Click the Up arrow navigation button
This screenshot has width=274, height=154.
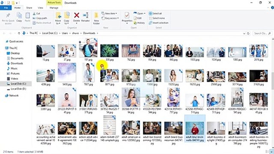(x=19, y=33)
